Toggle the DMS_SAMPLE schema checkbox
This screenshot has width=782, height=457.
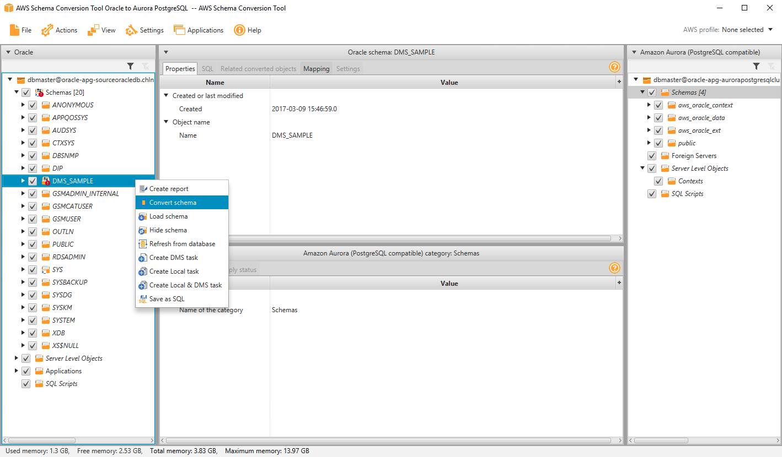coord(33,181)
